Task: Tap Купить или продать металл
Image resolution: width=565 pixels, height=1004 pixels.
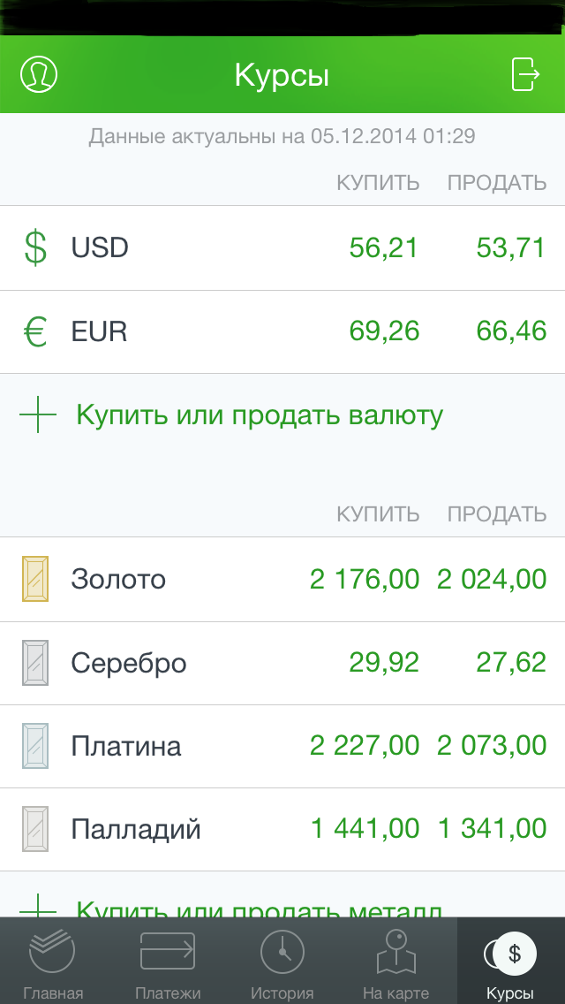Action: 260,908
